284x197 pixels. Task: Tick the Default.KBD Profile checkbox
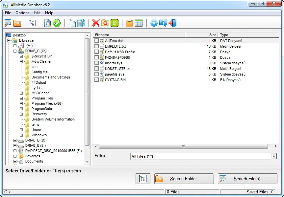[x=96, y=52]
